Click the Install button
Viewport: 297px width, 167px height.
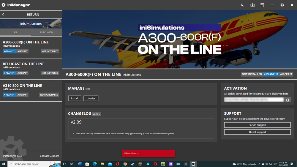(75, 98)
